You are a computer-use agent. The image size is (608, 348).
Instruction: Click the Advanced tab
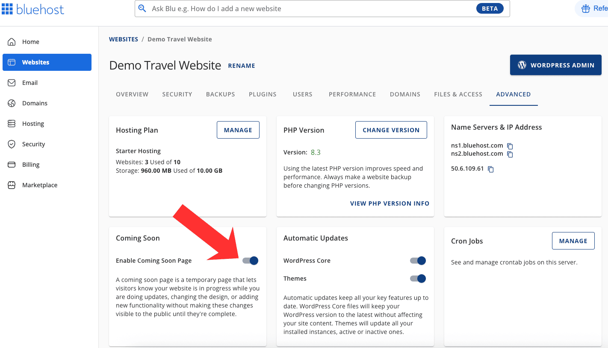514,94
